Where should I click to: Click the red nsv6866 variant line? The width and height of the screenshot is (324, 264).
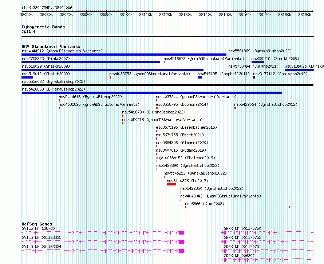pos(237,207)
